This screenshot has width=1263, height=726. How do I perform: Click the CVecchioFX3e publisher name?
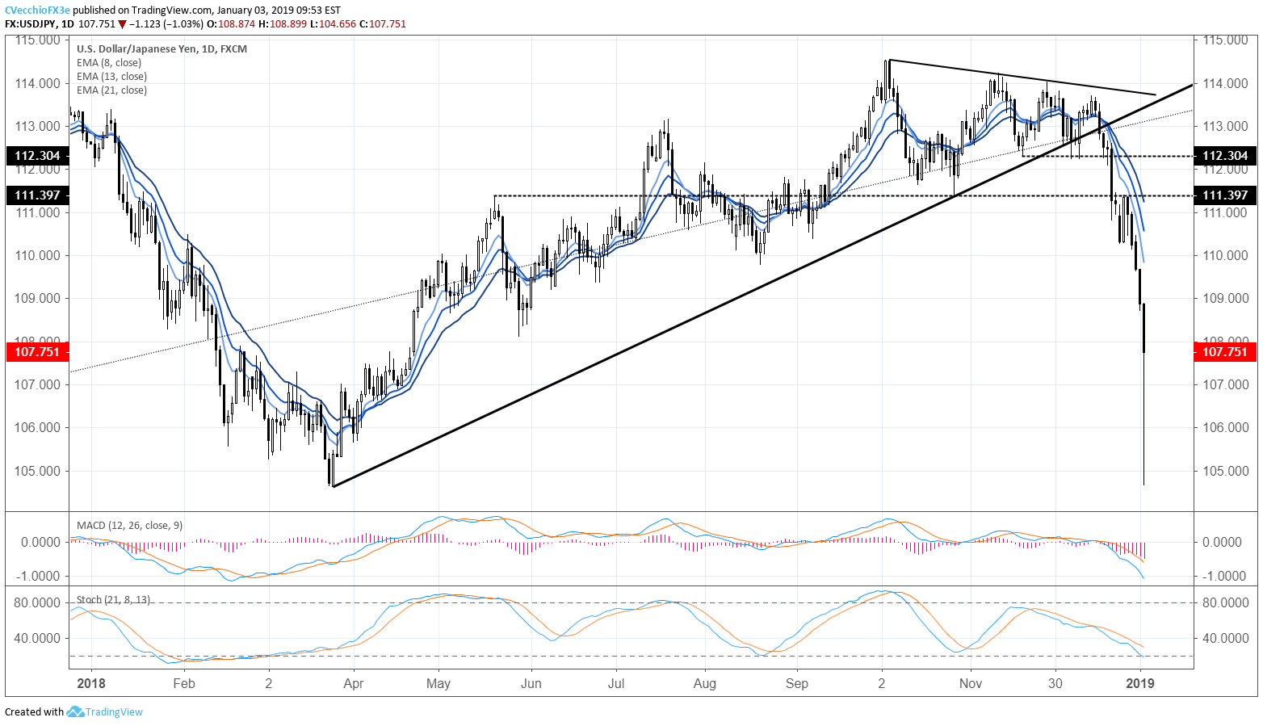pyautogui.click(x=38, y=10)
